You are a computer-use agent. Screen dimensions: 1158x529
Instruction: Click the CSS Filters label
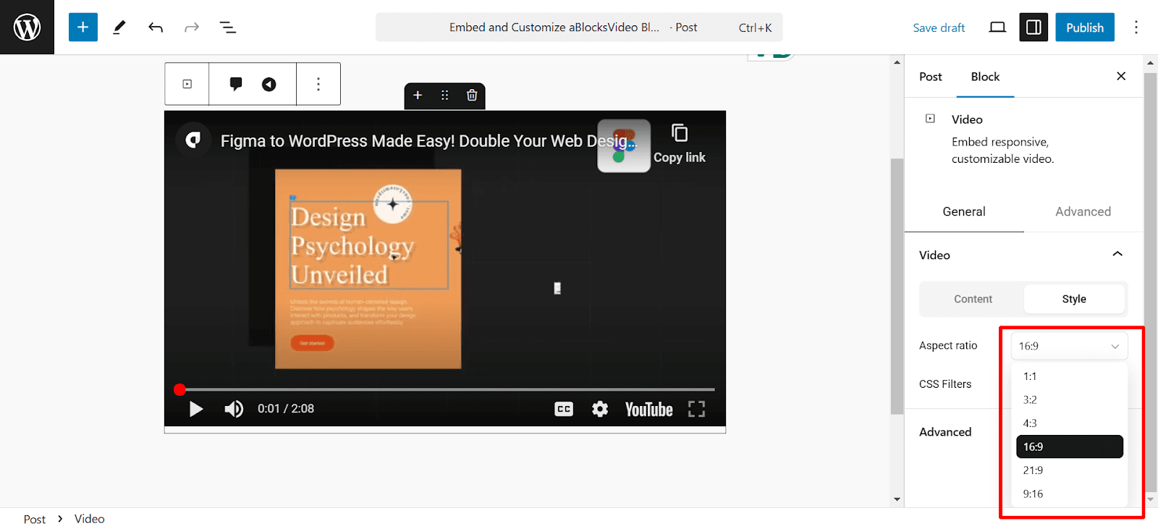point(945,384)
